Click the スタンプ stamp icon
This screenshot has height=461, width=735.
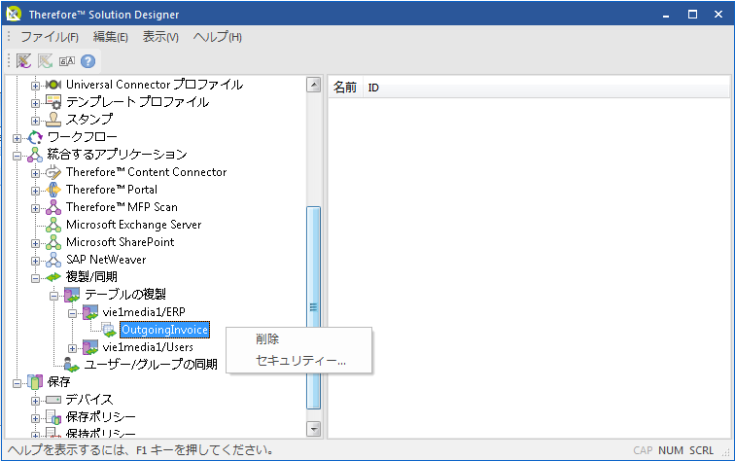(53, 120)
